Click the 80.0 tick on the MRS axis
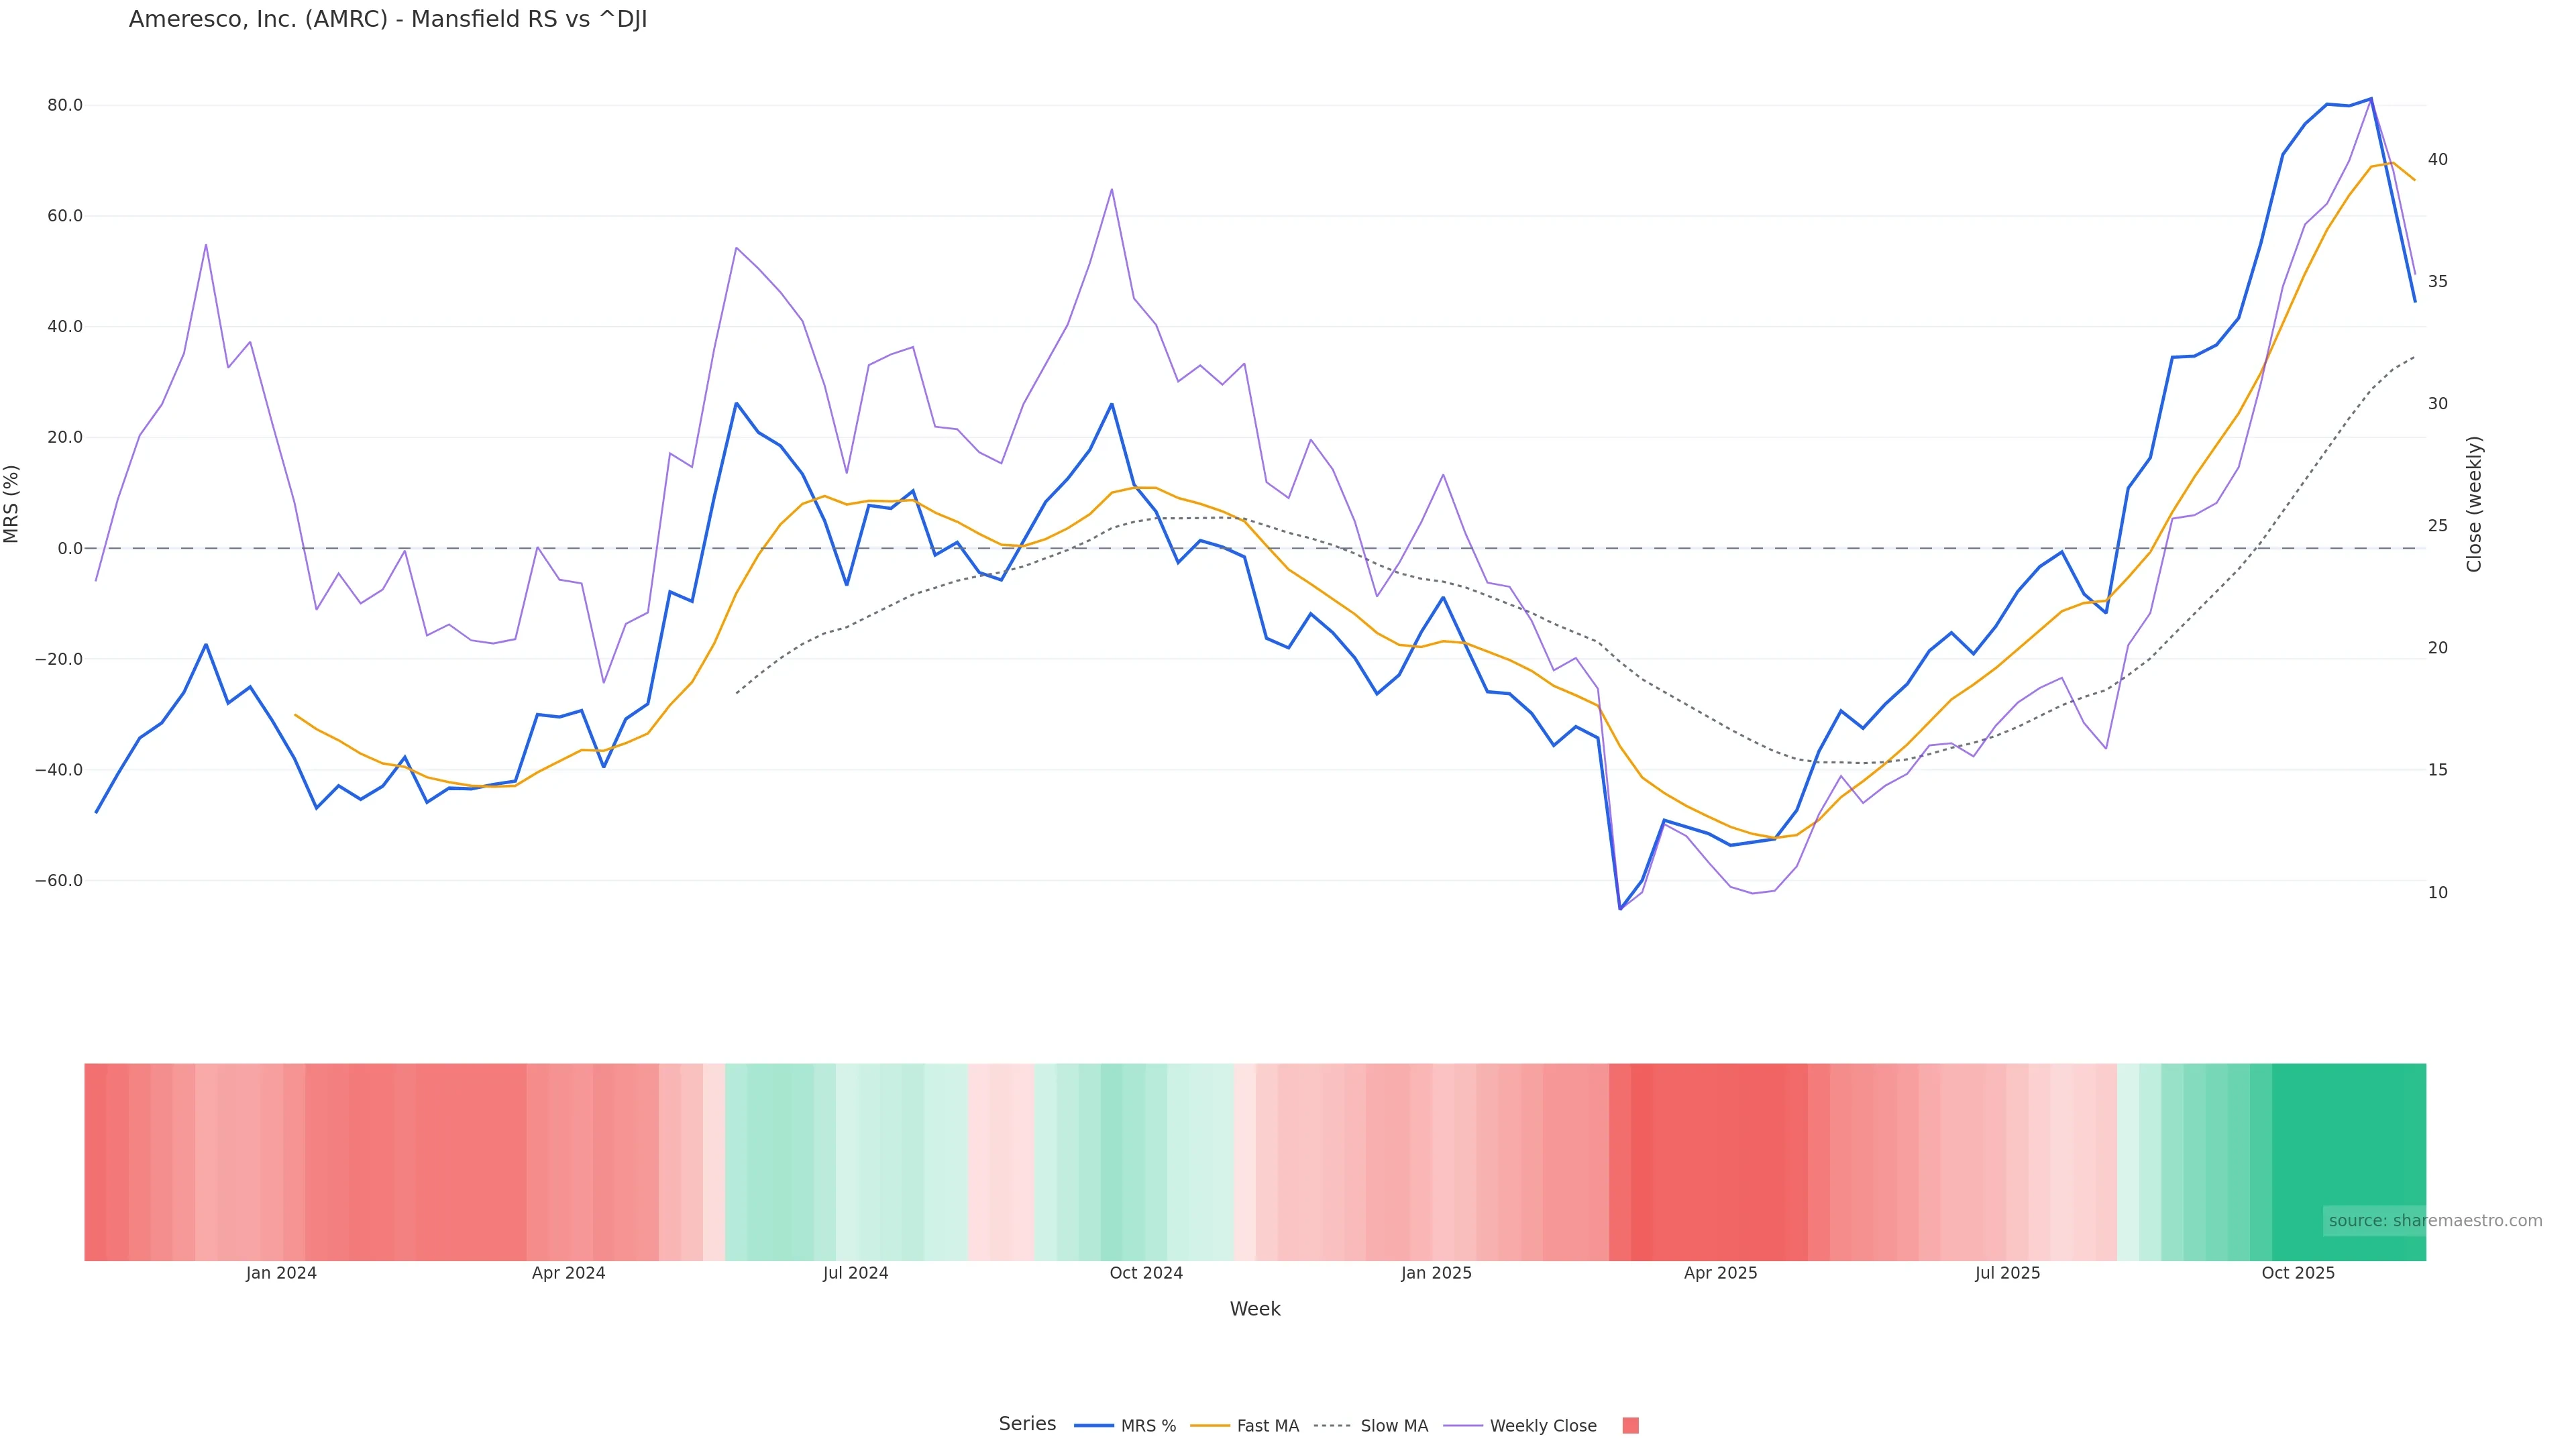The width and height of the screenshot is (2576, 1449). [65, 105]
